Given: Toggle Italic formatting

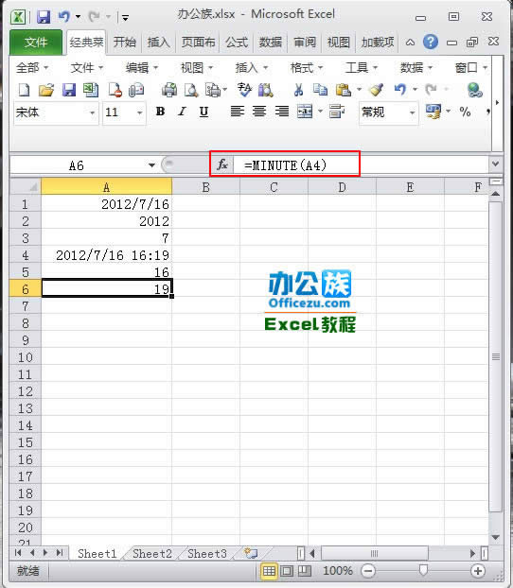Looking at the screenshot, I should (182, 112).
